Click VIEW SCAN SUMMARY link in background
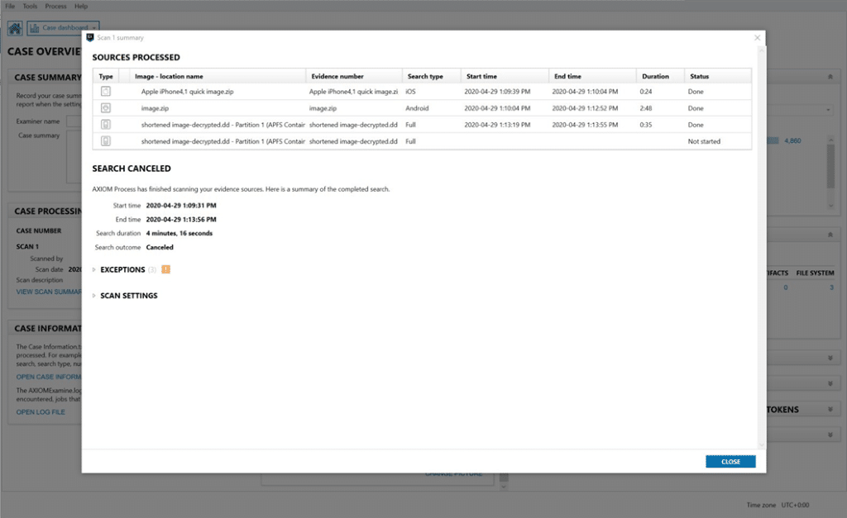The width and height of the screenshot is (847, 518). (x=49, y=292)
